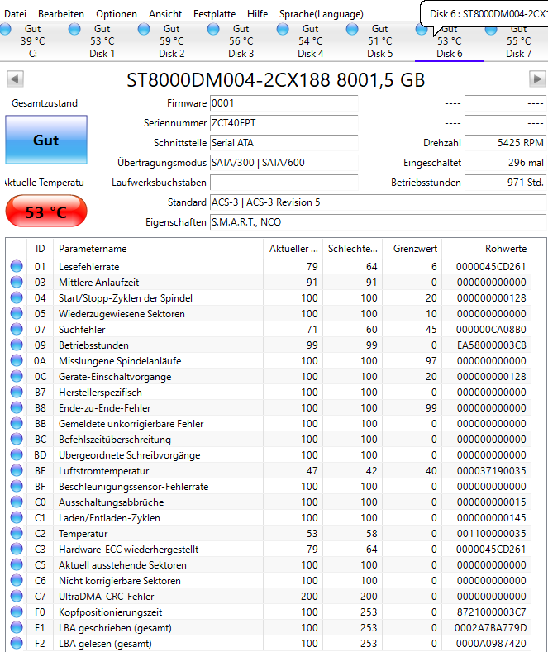Select raw value 0002A7BA779D
This screenshot has height=652, width=548.
[491, 628]
